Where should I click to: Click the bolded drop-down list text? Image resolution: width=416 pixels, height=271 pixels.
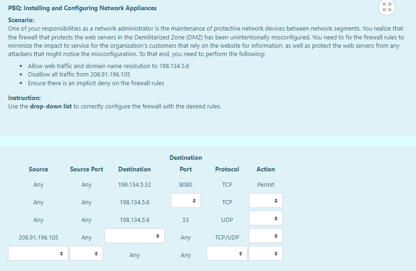pos(51,106)
